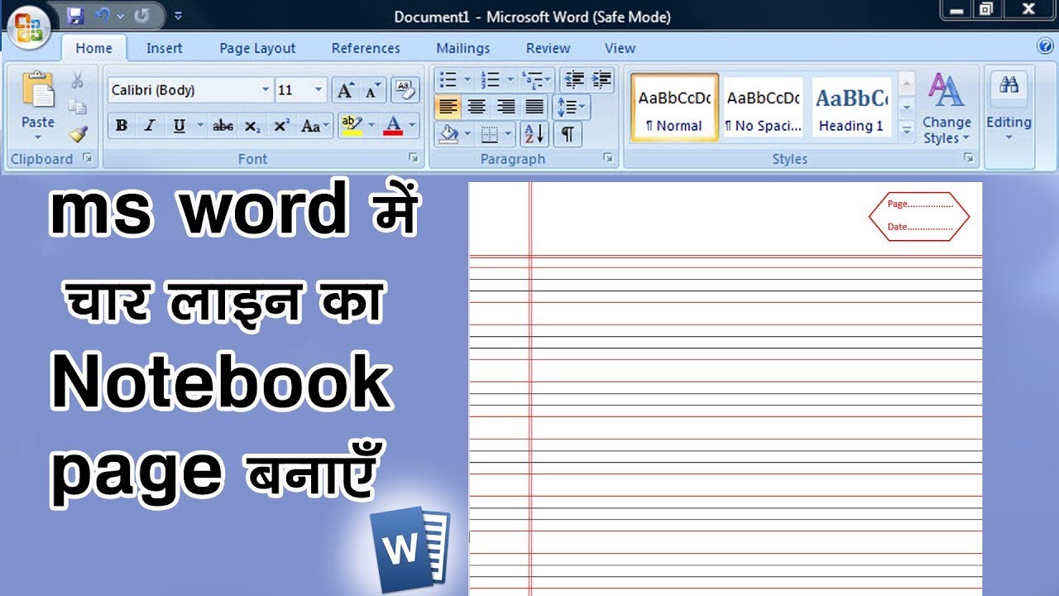
Task: Toggle Bold formatting
Action: [122, 126]
